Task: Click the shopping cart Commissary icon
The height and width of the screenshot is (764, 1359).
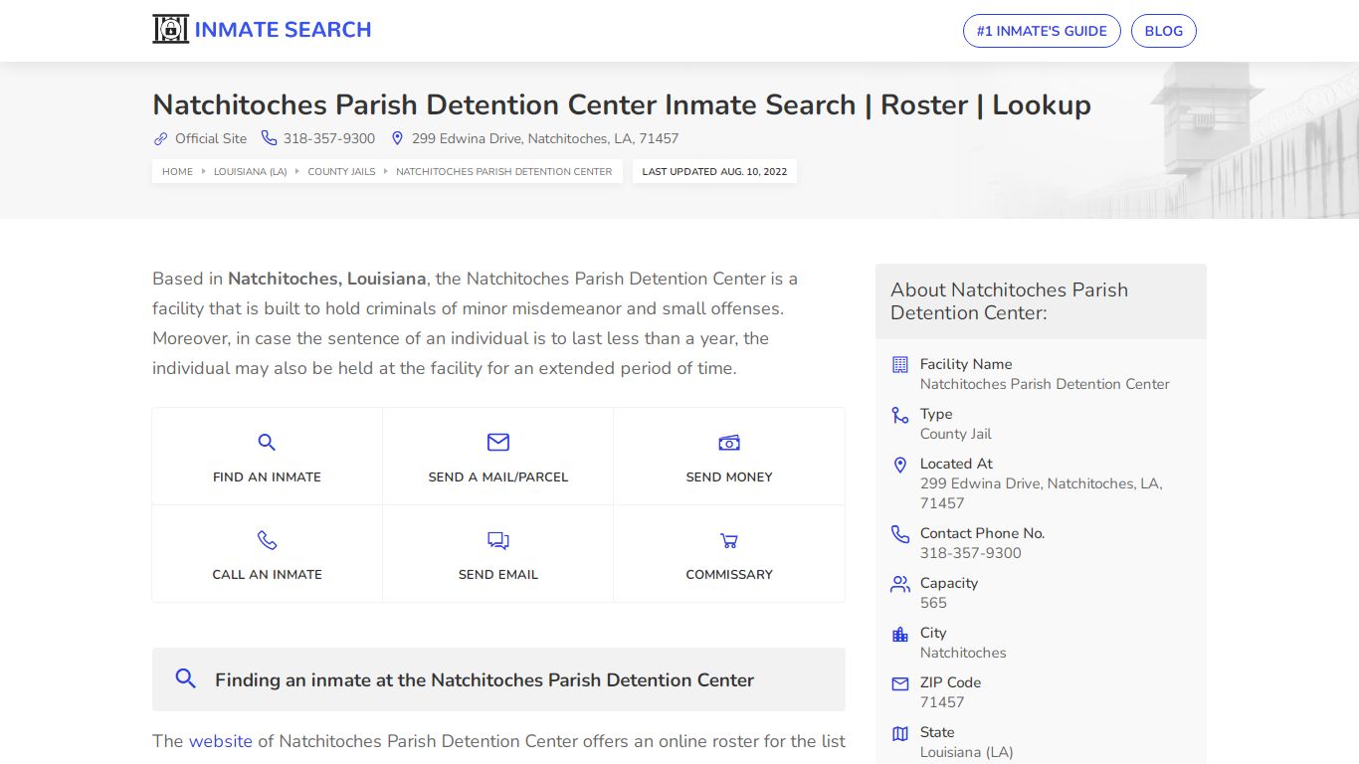Action: coord(729,541)
